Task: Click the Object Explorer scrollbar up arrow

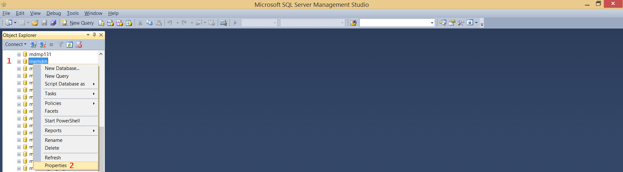Action: 101,54
